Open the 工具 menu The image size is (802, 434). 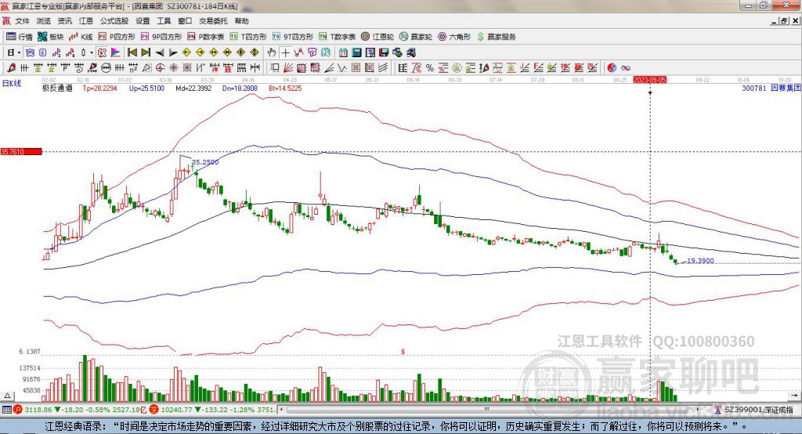point(164,21)
